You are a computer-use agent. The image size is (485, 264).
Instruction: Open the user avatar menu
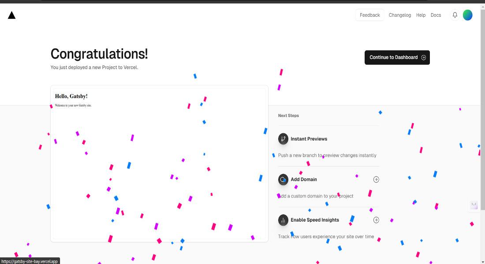click(468, 15)
